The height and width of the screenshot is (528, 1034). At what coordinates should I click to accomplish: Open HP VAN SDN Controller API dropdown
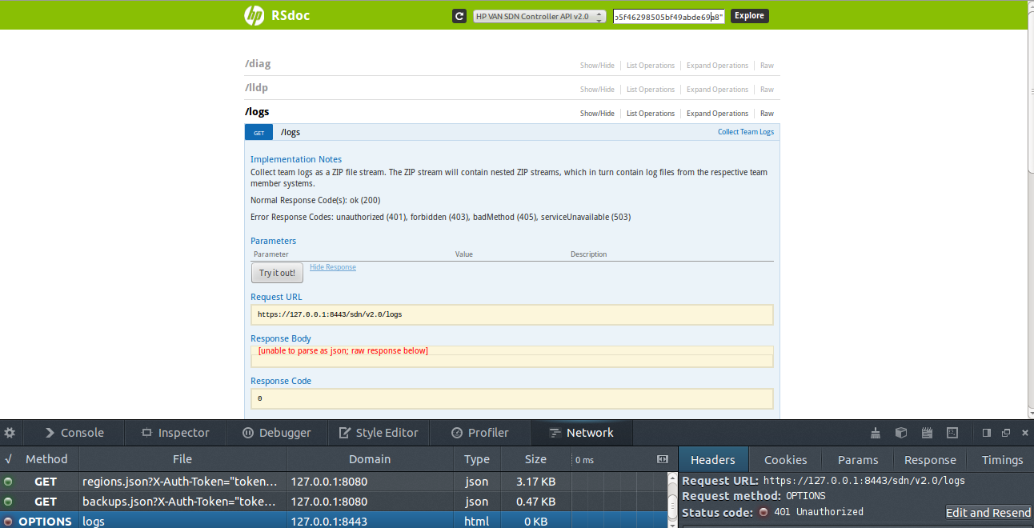(x=539, y=16)
